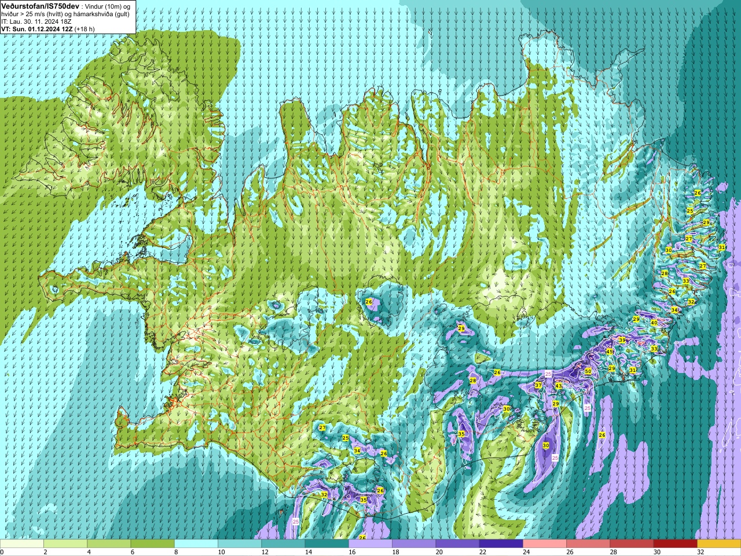Click the legend scale label 4
This screenshot has height=556, width=741.
point(89,552)
